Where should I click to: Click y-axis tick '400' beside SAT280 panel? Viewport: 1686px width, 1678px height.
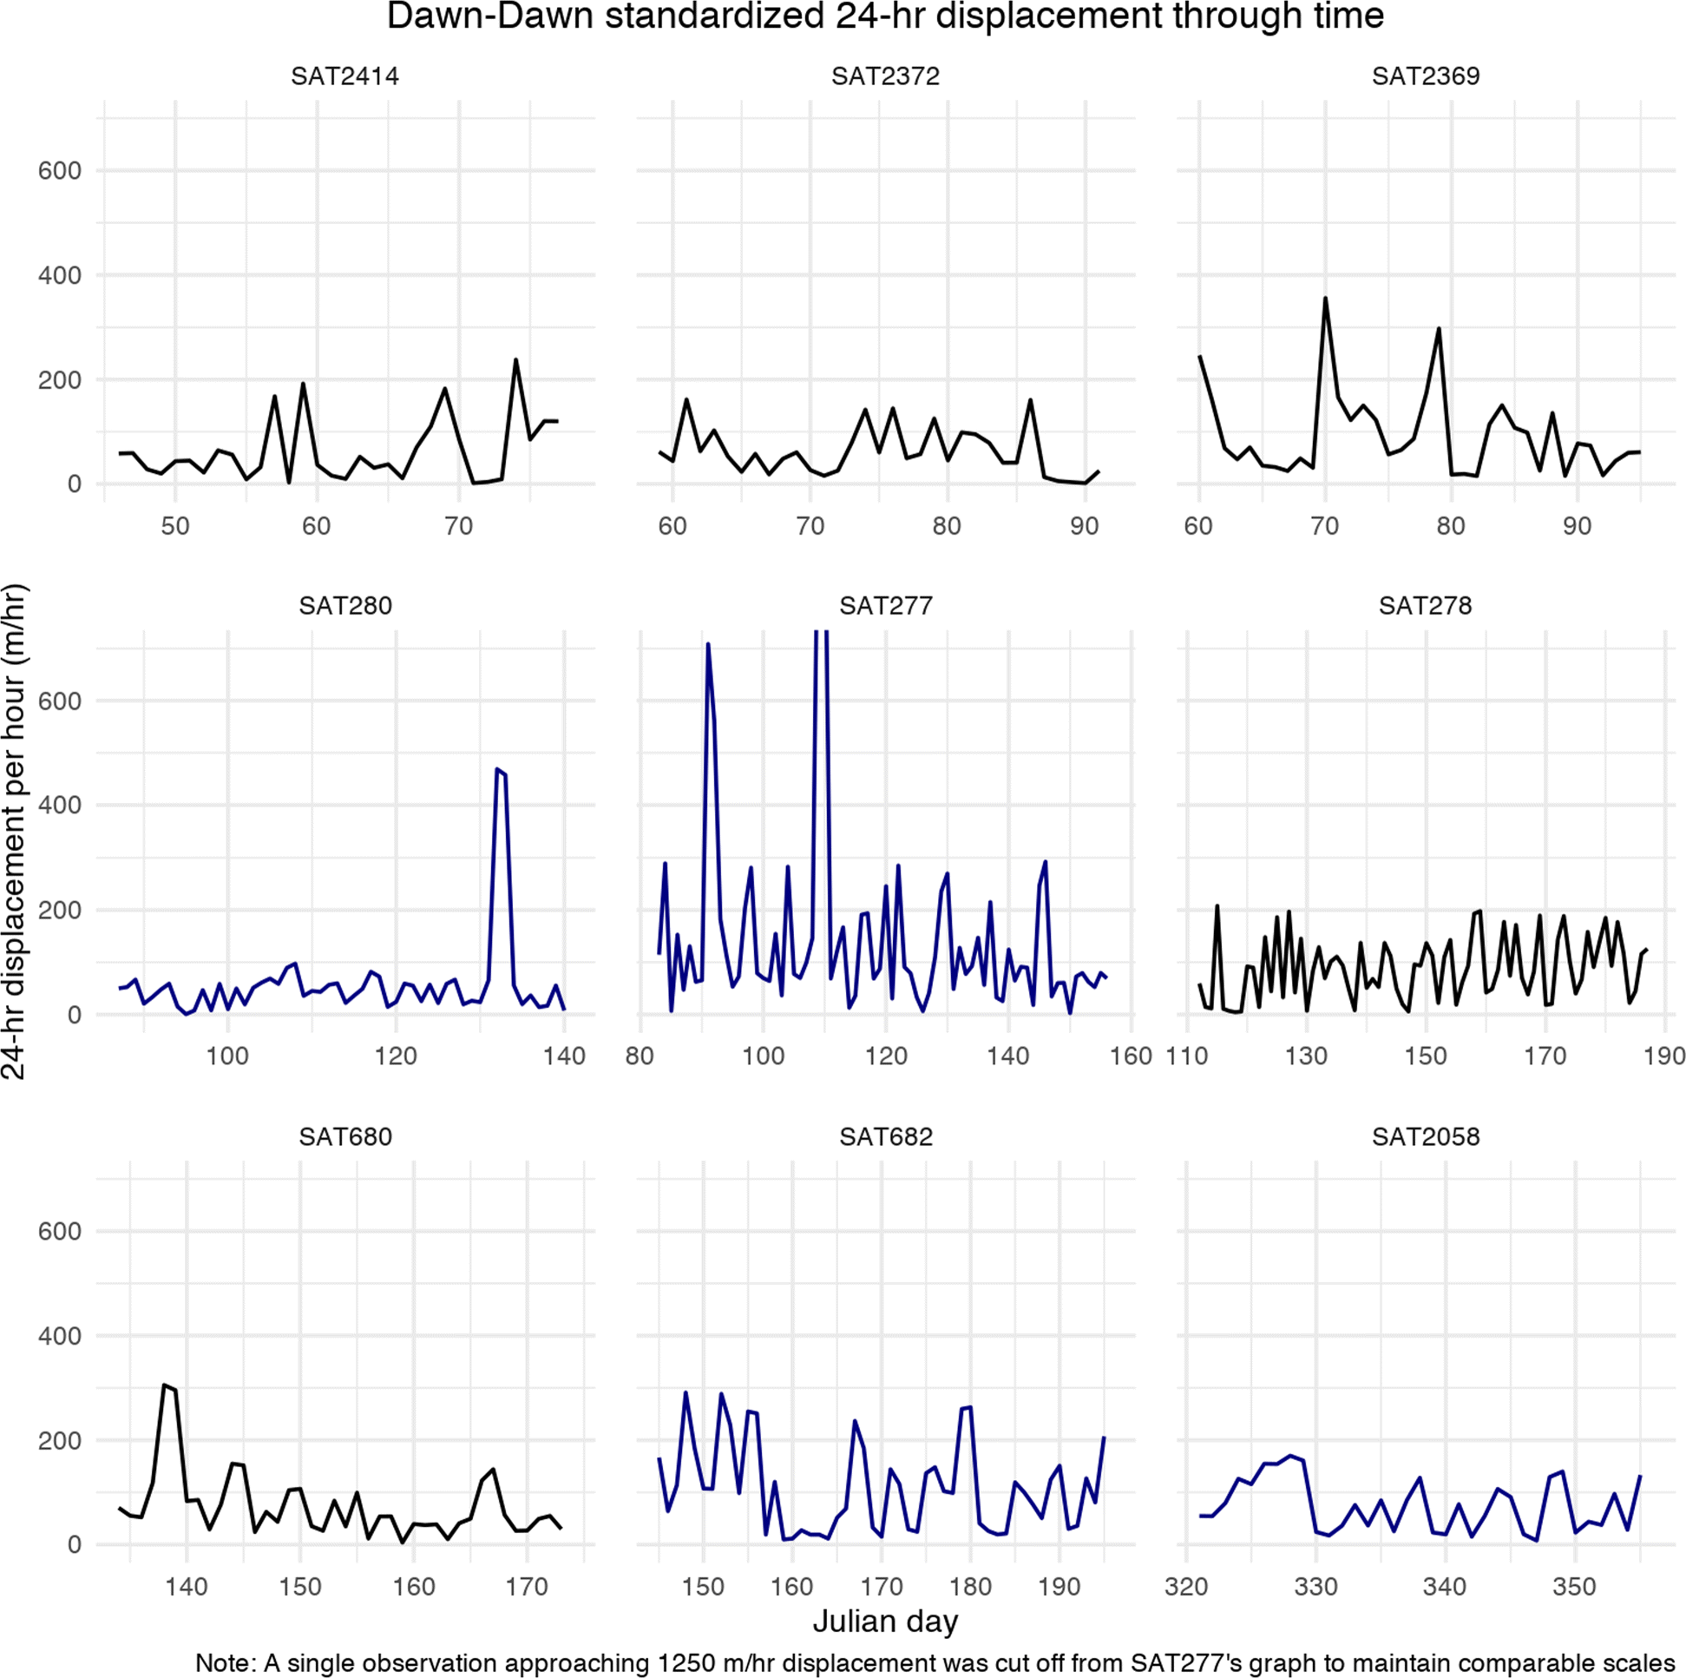59,806
